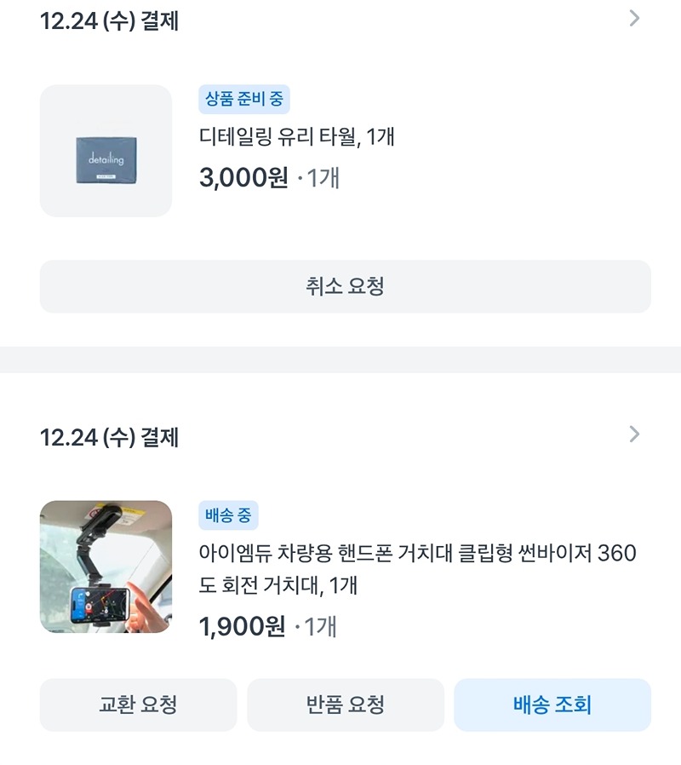The image size is (681, 765).
Task: Request an exchange with 교환 요청
Action: pos(138,705)
